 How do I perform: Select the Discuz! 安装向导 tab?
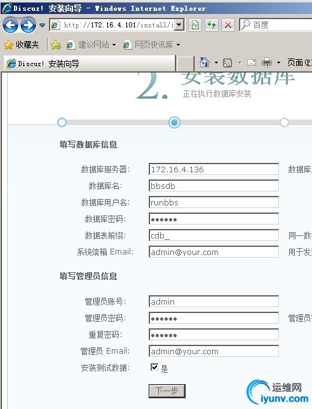[90, 64]
